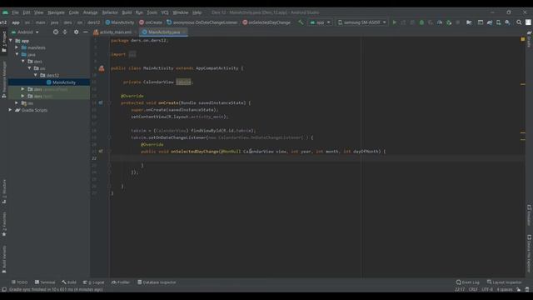The height and width of the screenshot is (300, 533).
Task: Click the Sync Project with Gradle icon
Action: pyautogui.click(x=490, y=22)
